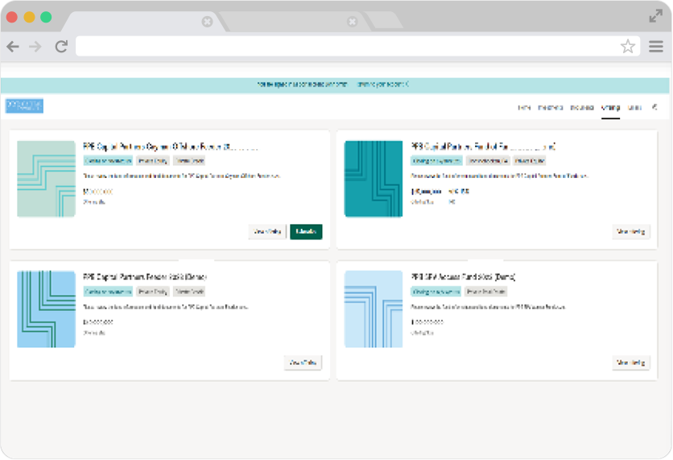Click the teal status tag on Cayman card
Image resolution: width=673 pixels, height=460 pixels.
(108, 160)
